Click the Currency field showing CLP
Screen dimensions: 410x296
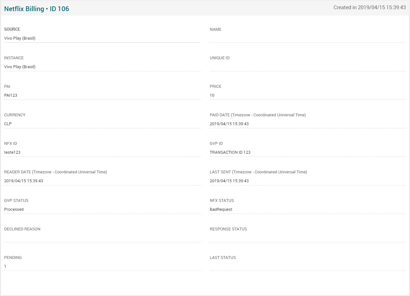102,124
